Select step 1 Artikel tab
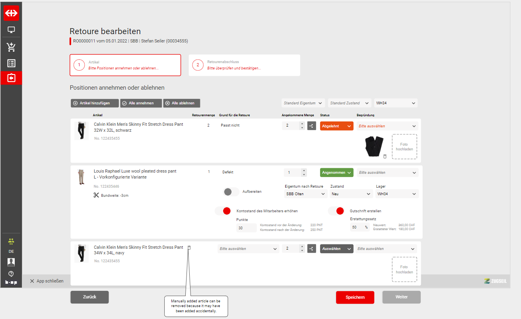Image resolution: width=521 pixels, height=319 pixels. pos(125,65)
